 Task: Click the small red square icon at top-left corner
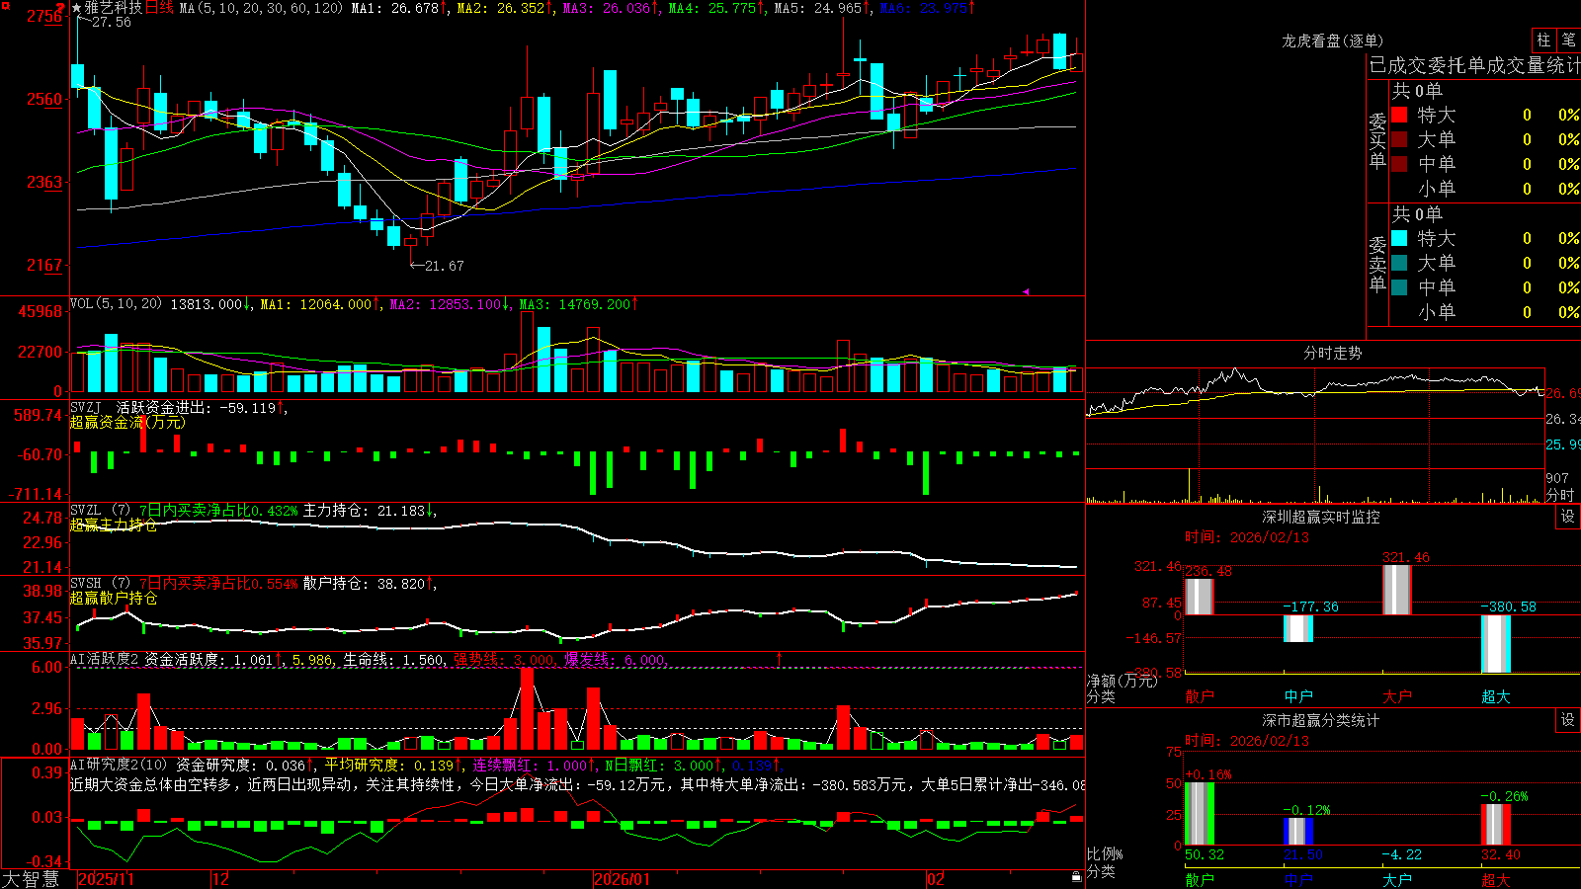coord(5,5)
